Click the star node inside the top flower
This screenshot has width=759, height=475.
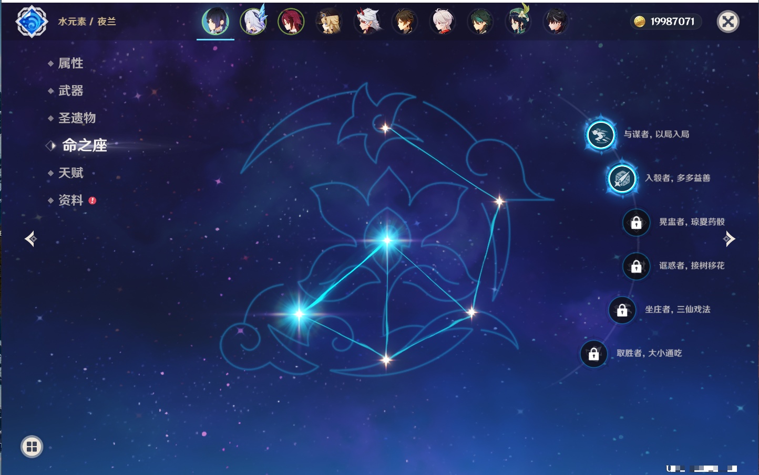click(x=385, y=128)
